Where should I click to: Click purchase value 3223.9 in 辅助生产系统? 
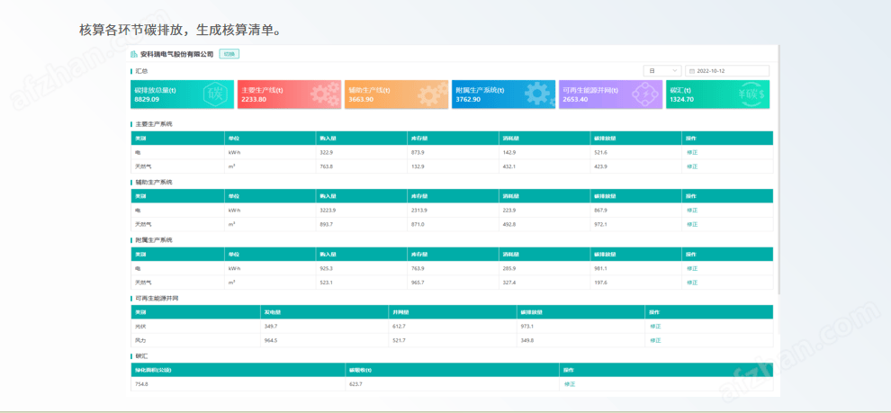(x=328, y=211)
